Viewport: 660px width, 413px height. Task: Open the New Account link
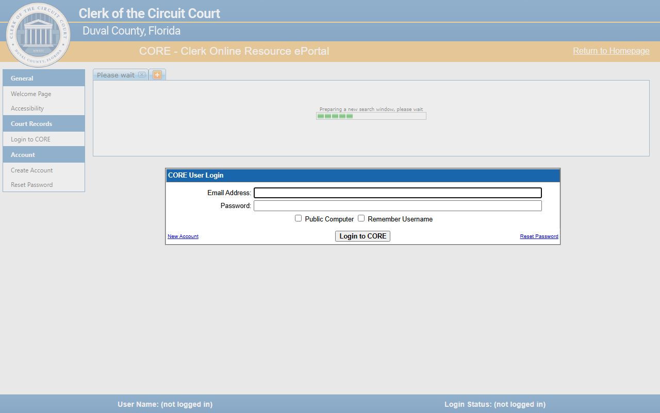pyautogui.click(x=183, y=236)
